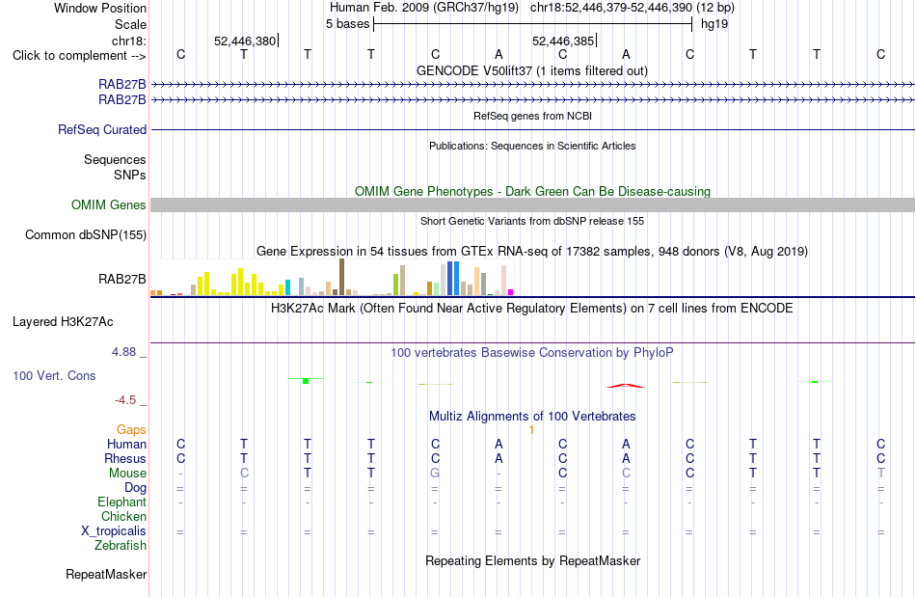Click the Gaps row label
The width and height of the screenshot is (916, 597).
[x=131, y=430]
